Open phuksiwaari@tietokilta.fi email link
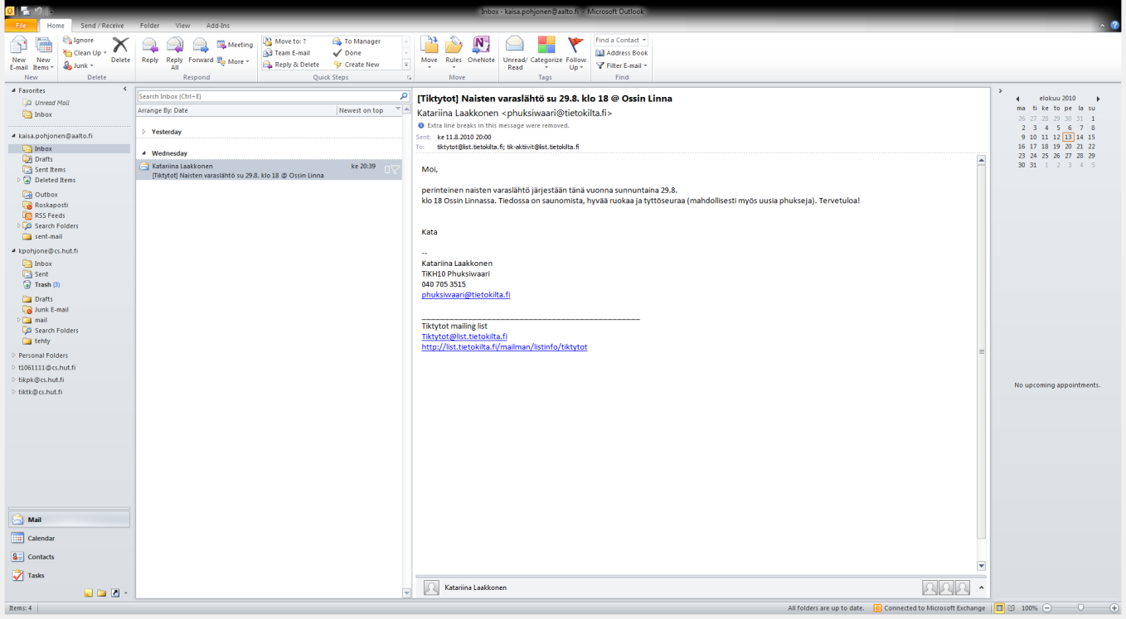This screenshot has height=619, width=1126. point(465,294)
